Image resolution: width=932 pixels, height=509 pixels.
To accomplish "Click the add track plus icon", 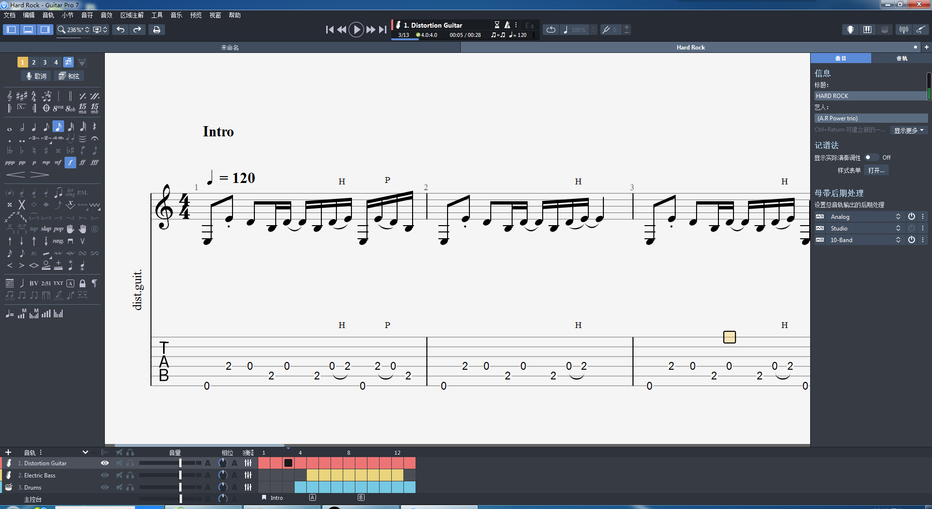I will [x=8, y=452].
